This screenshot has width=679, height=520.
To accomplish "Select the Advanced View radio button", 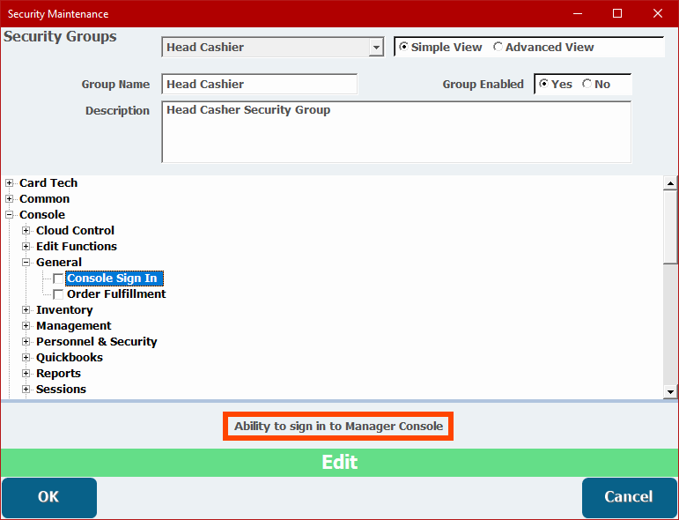I will [x=498, y=48].
